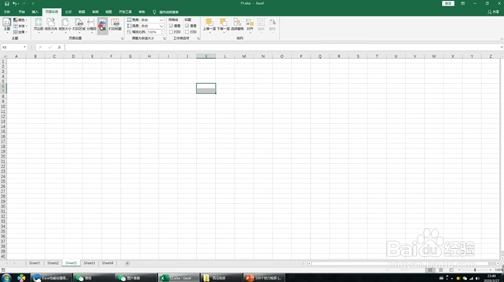Click the add new sheet plus icon
The image size is (504, 282).
coord(127,263)
